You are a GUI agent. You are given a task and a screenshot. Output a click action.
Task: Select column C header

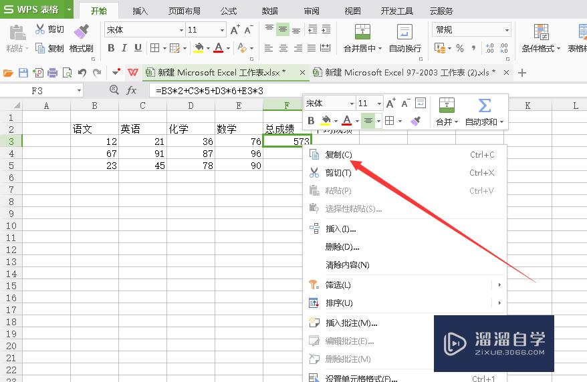pos(142,106)
